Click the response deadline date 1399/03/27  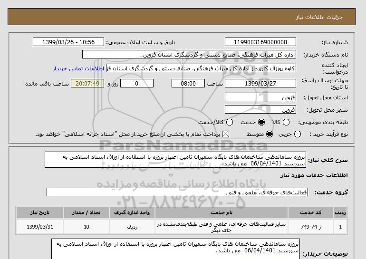click(x=260, y=83)
